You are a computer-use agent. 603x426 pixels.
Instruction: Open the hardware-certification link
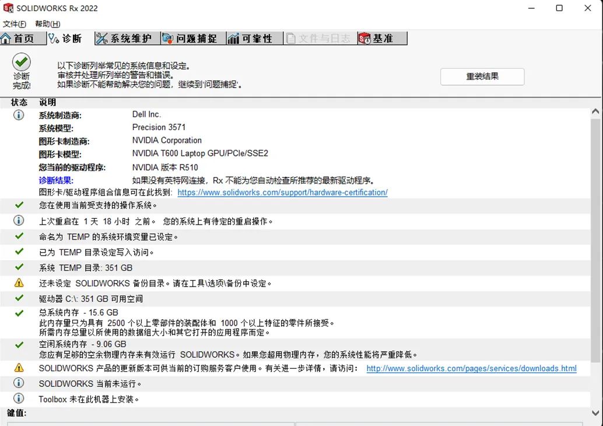pos(283,193)
